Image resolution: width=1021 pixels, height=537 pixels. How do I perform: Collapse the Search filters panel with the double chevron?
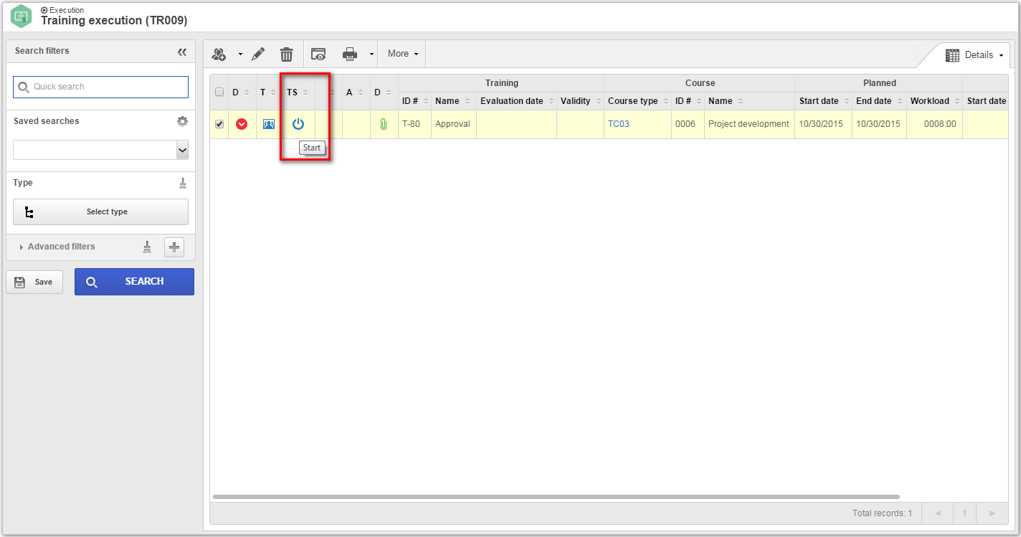[x=182, y=52]
